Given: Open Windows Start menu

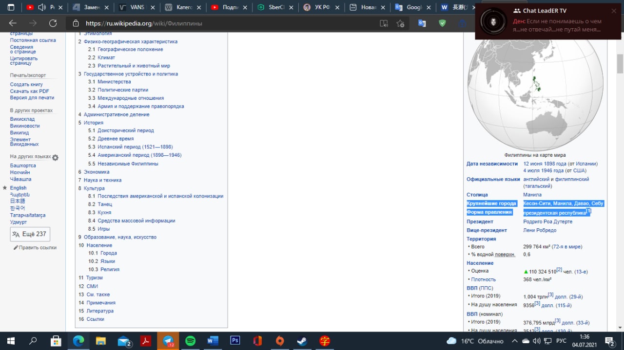Looking at the screenshot, I should tap(11, 341).
